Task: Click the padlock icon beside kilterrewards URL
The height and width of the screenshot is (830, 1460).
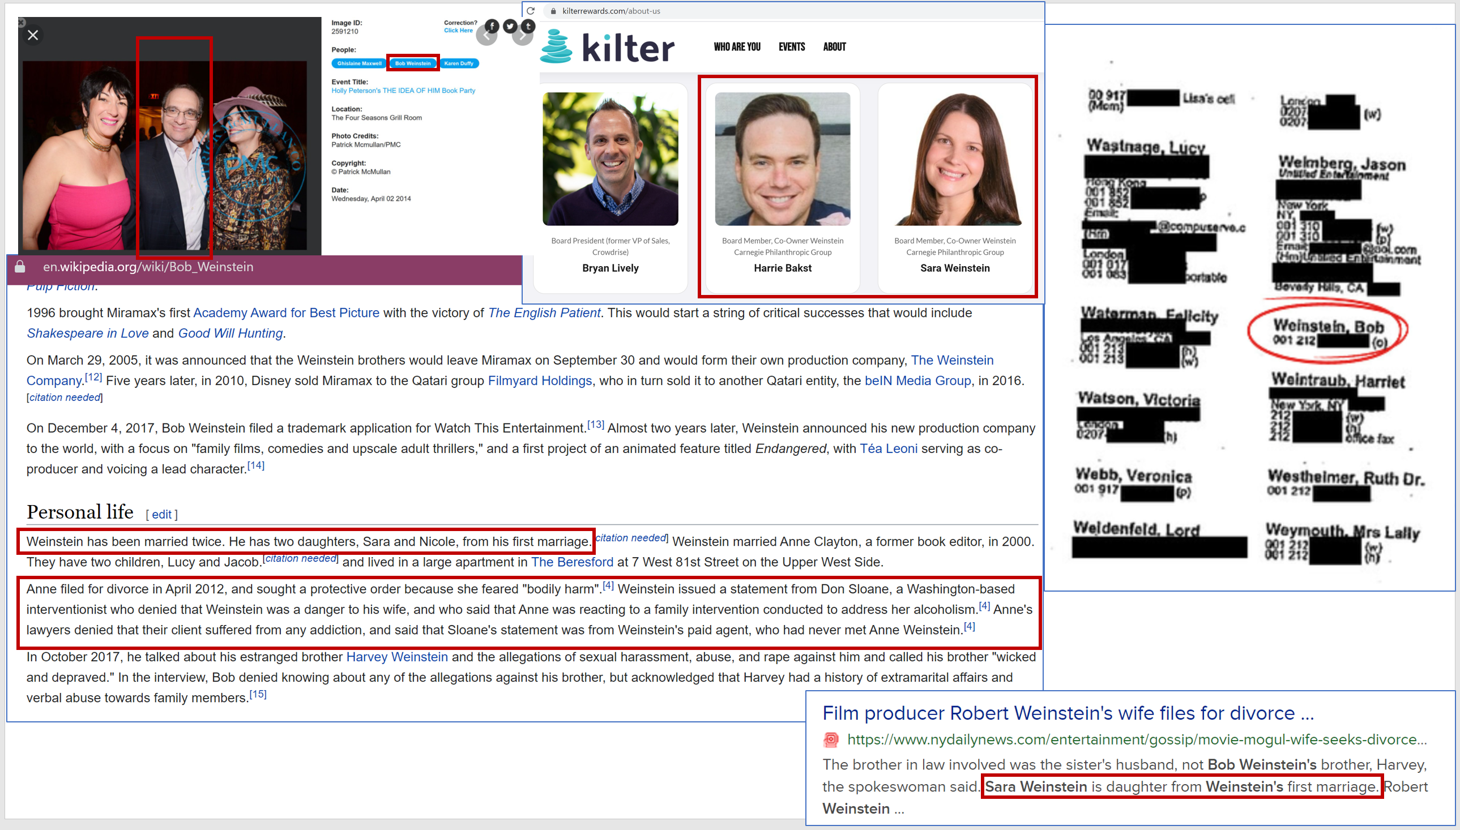Action: (553, 11)
